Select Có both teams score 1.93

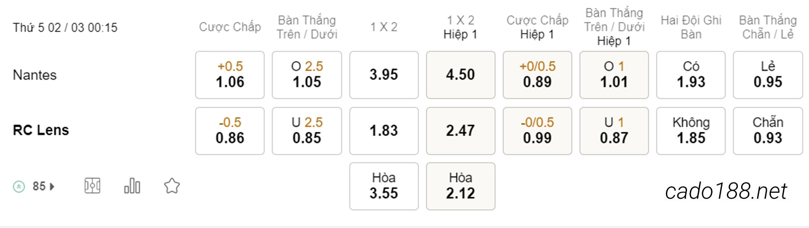point(691,75)
